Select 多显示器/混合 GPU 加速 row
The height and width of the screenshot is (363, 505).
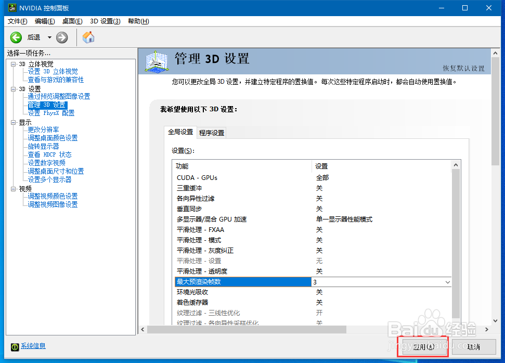pyautogui.click(x=313, y=219)
